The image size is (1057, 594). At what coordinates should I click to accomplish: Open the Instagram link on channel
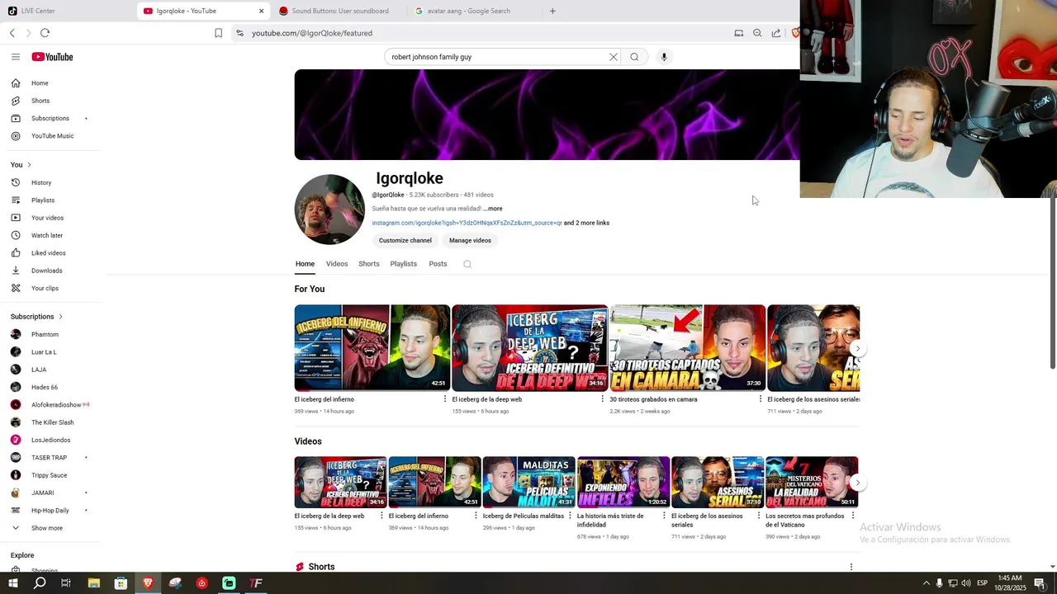tap(467, 223)
